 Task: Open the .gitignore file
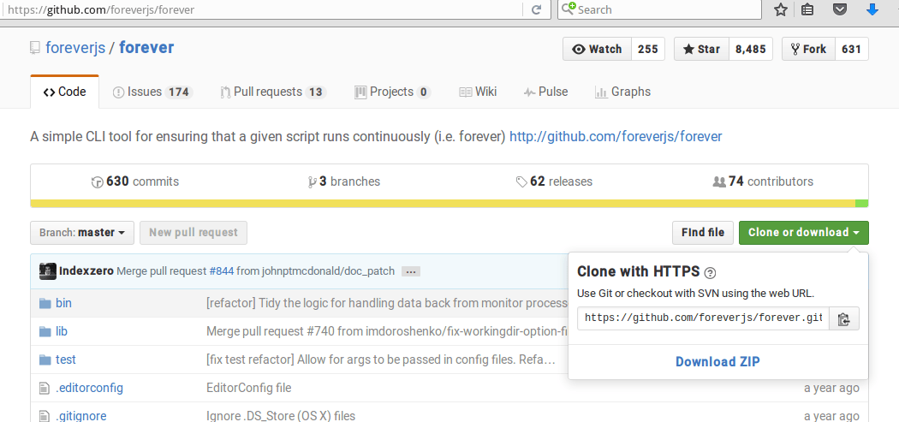pos(80,416)
